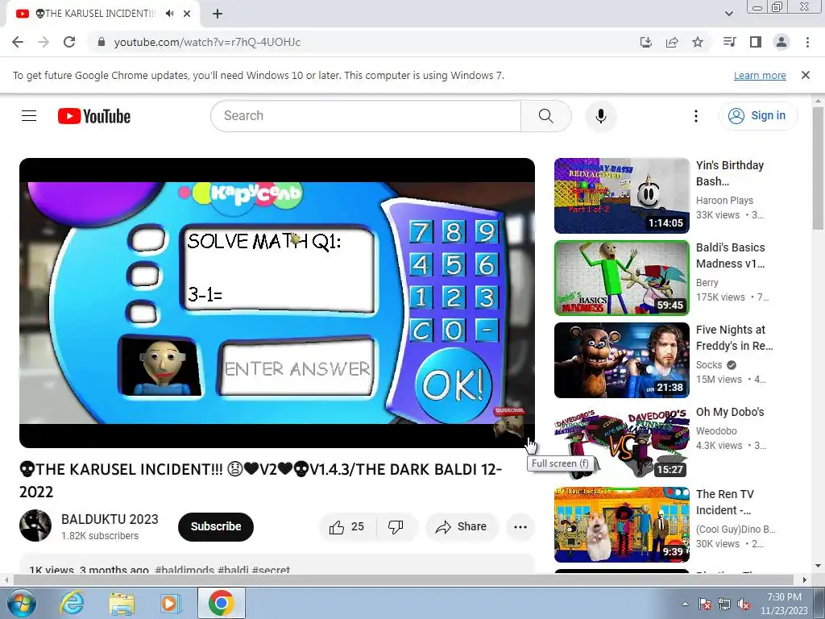Viewport: 825px width, 619px height.
Task: Open Chrome profile avatar
Action: pos(781,42)
